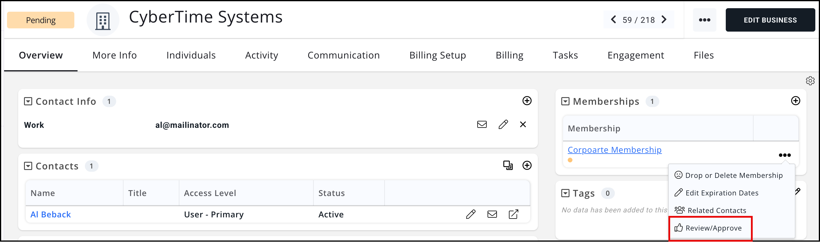The width and height of the screenshot is (820, 244).
Task: Switch to the Billing Setup tab
Action: click(438, 56)
